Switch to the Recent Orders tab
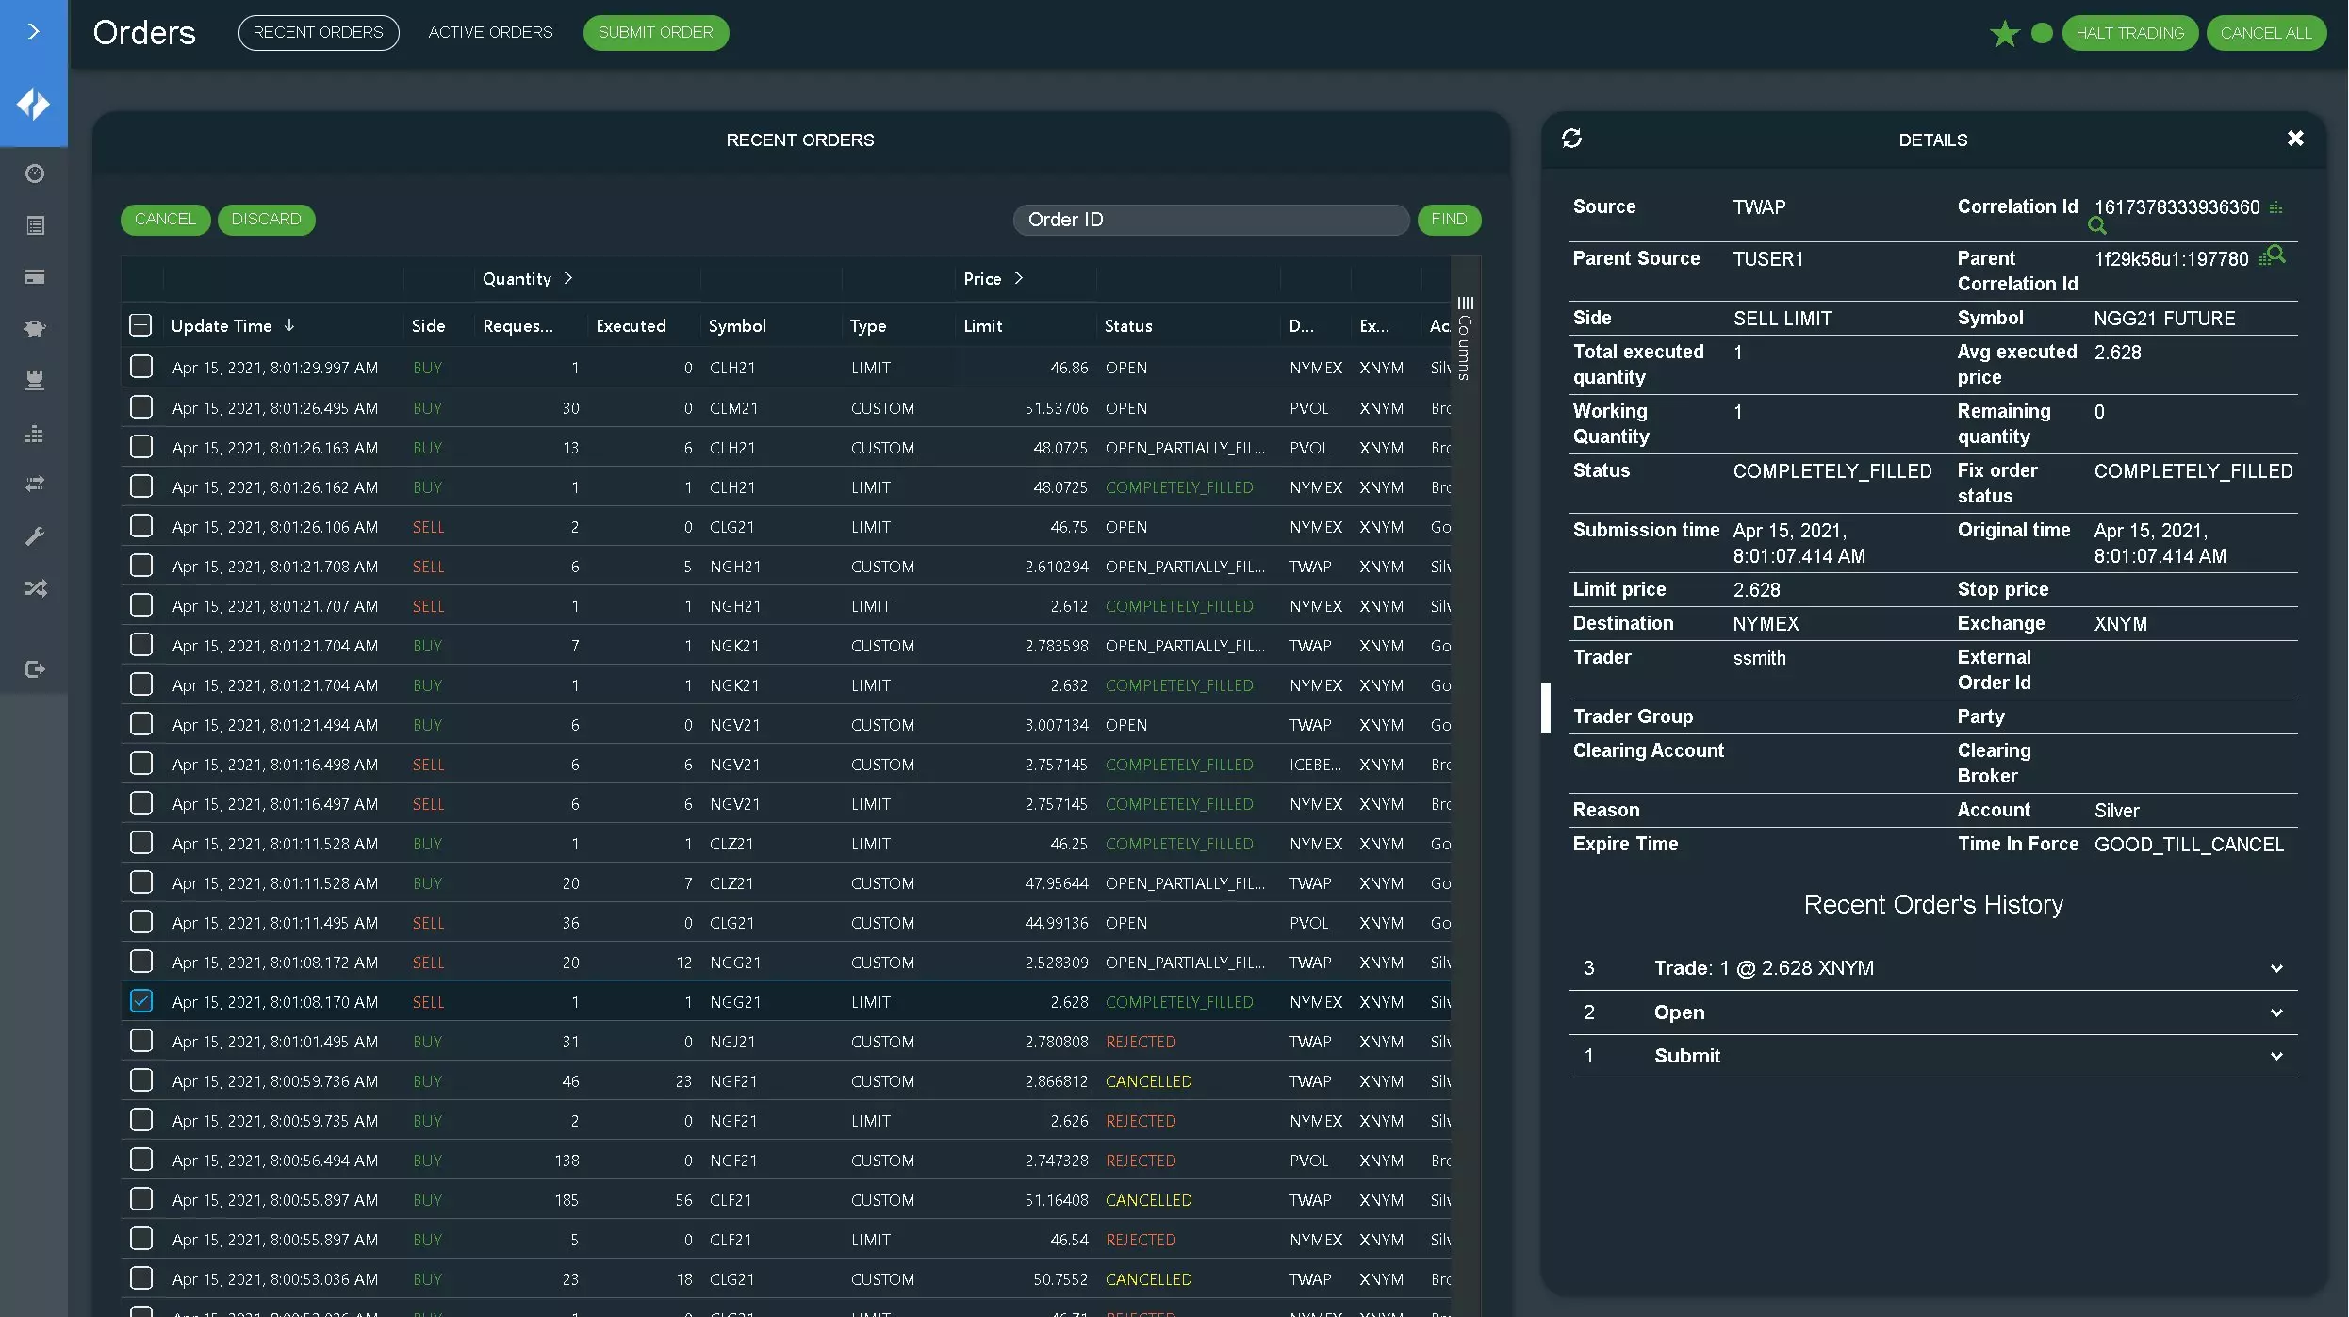The height and width of the screenshot is (1317, 2349). click(x=318, y=33)
